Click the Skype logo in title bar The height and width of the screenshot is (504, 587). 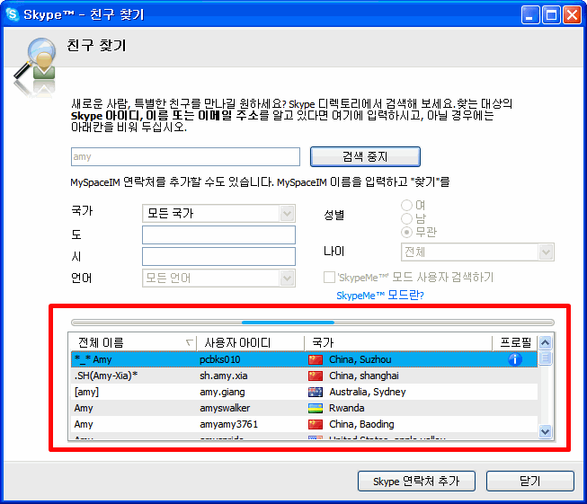[x=13, y=14]
